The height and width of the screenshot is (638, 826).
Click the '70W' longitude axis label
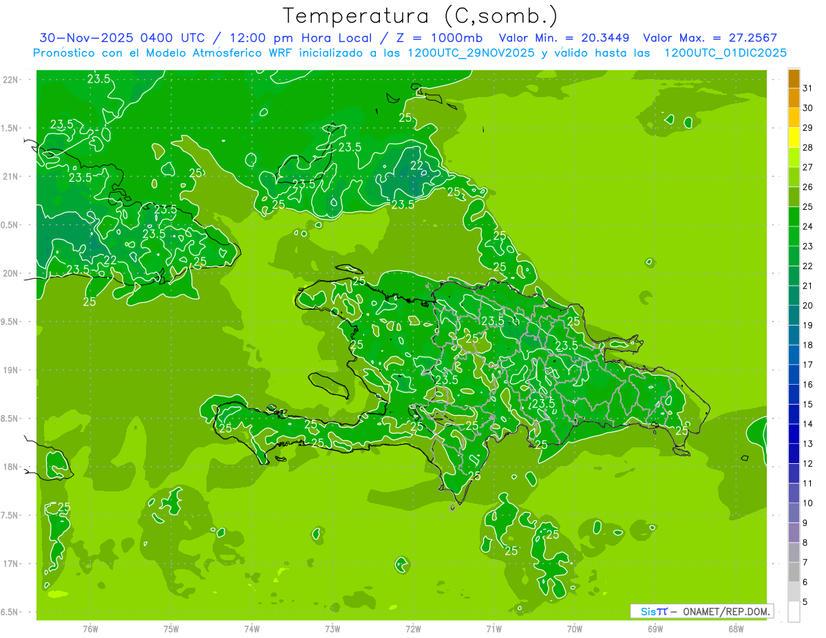pos(575,629)
